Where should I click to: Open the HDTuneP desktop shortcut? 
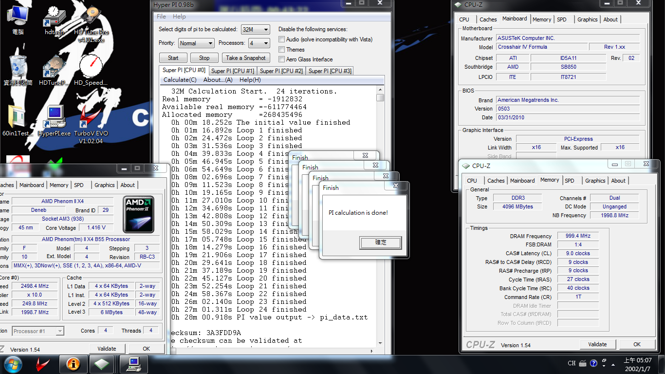pos(54,71)
